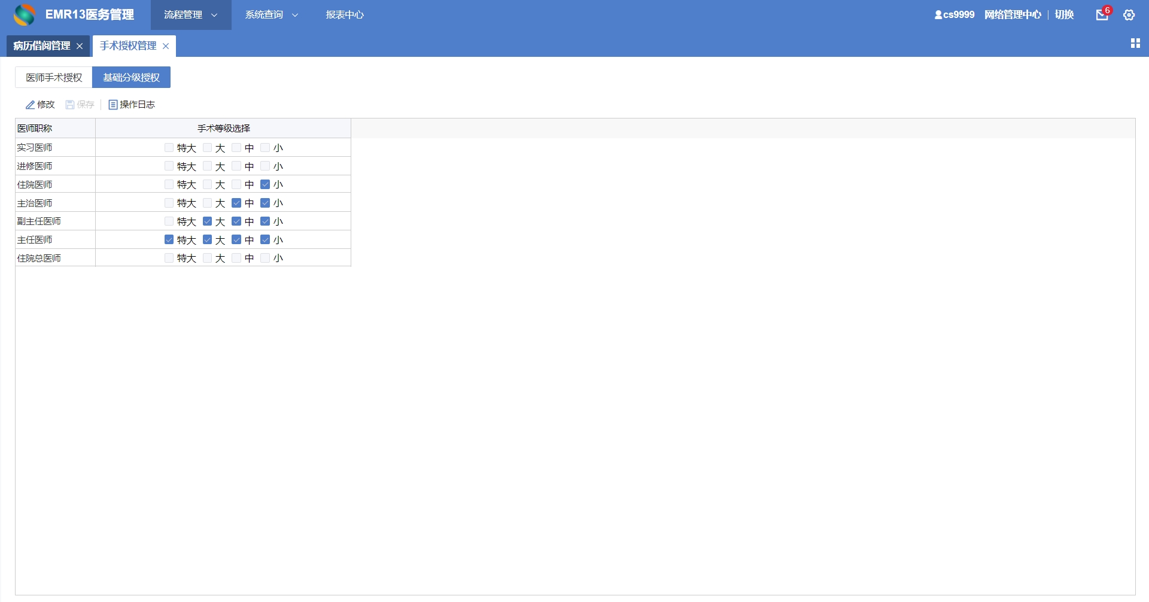Click the cs9999 user account
The height and width of the screenshot is (602, 1149).
(x=955, y=15)
